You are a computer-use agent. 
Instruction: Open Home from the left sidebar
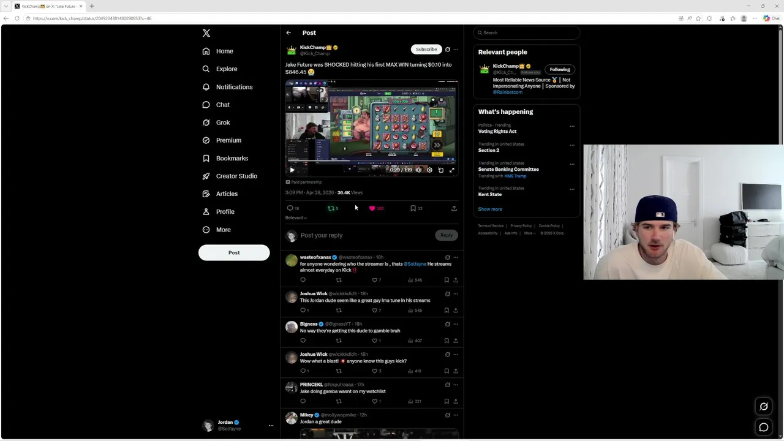(x=218, y=51)
